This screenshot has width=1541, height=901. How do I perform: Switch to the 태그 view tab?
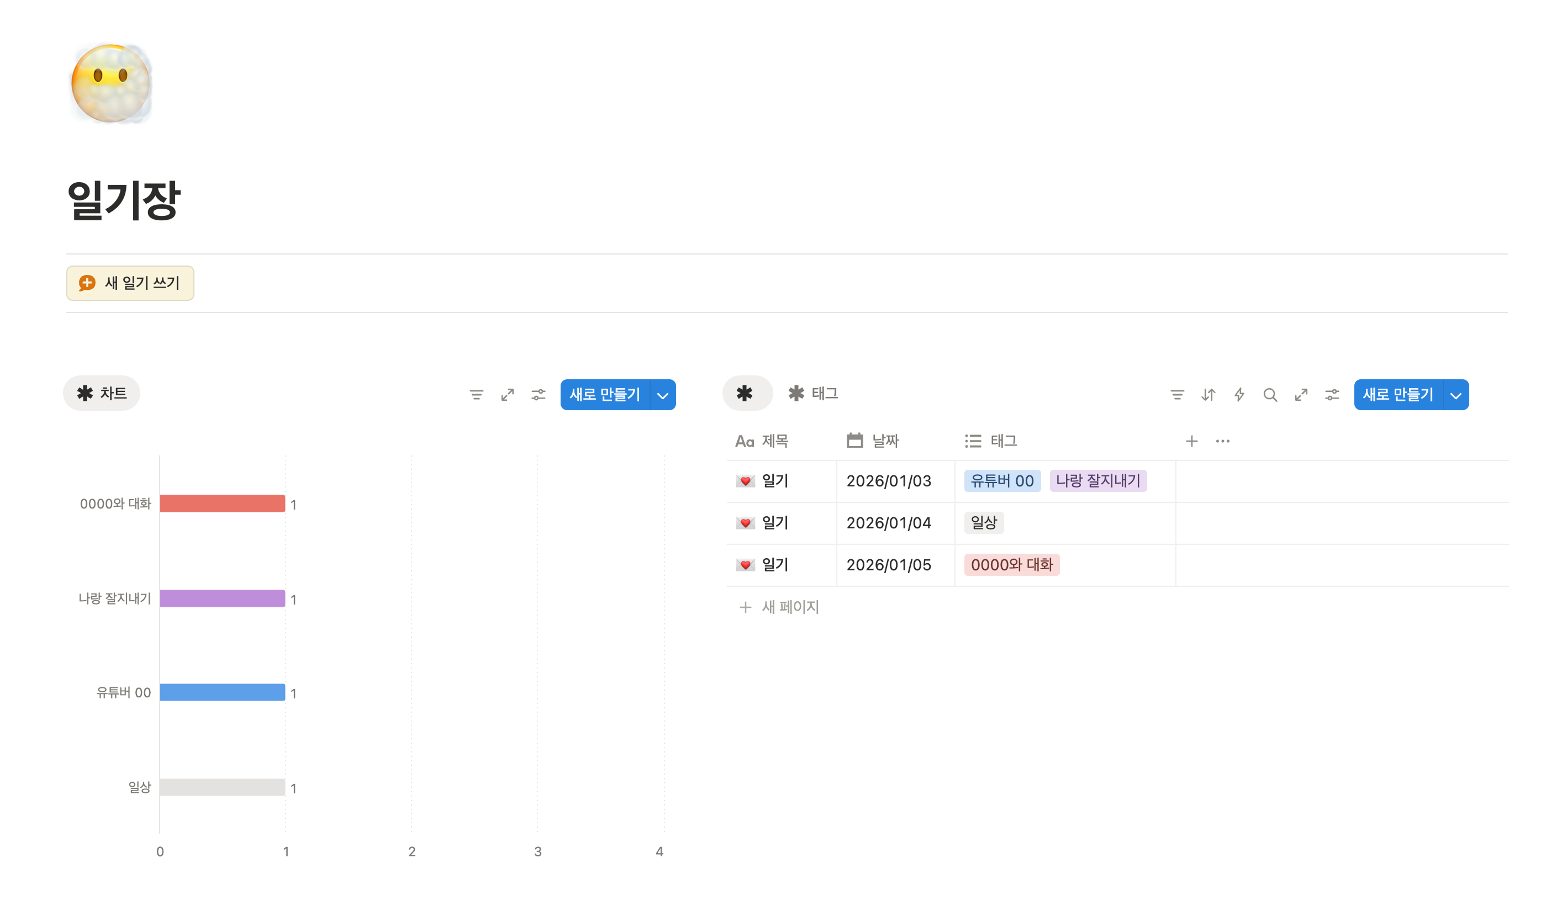813,394
